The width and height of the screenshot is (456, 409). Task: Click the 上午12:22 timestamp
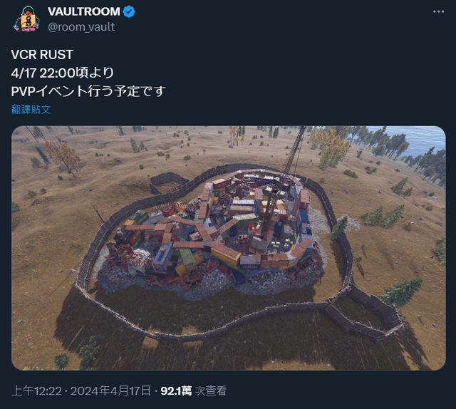click(x=36, y=390)
